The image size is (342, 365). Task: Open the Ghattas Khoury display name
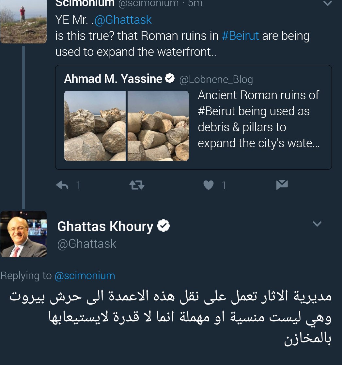pos(105,226)
